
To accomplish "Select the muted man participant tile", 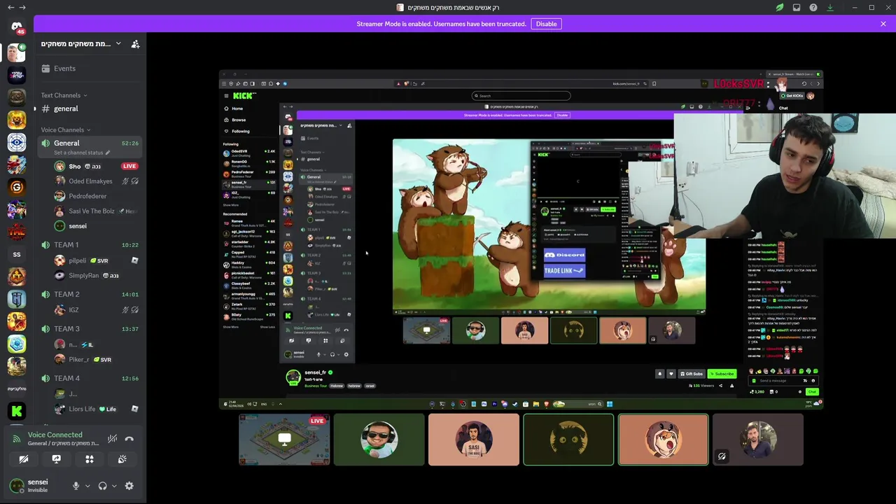I will tap(758, 440).
